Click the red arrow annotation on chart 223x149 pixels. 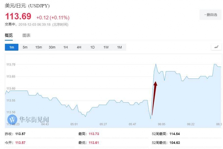pyautogui.click(x=154, y=98)
